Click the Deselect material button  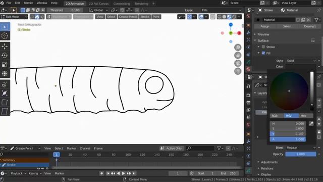tap(309, 26)
